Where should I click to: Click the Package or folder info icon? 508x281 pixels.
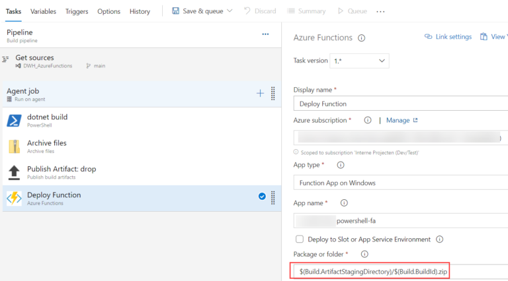(364, 254)
